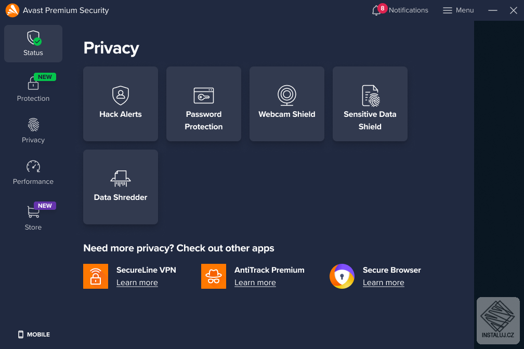Viewport: 524px width, 349px height.
Task: Click the SecureLine VPN orange icon
Action: [96, 276]
